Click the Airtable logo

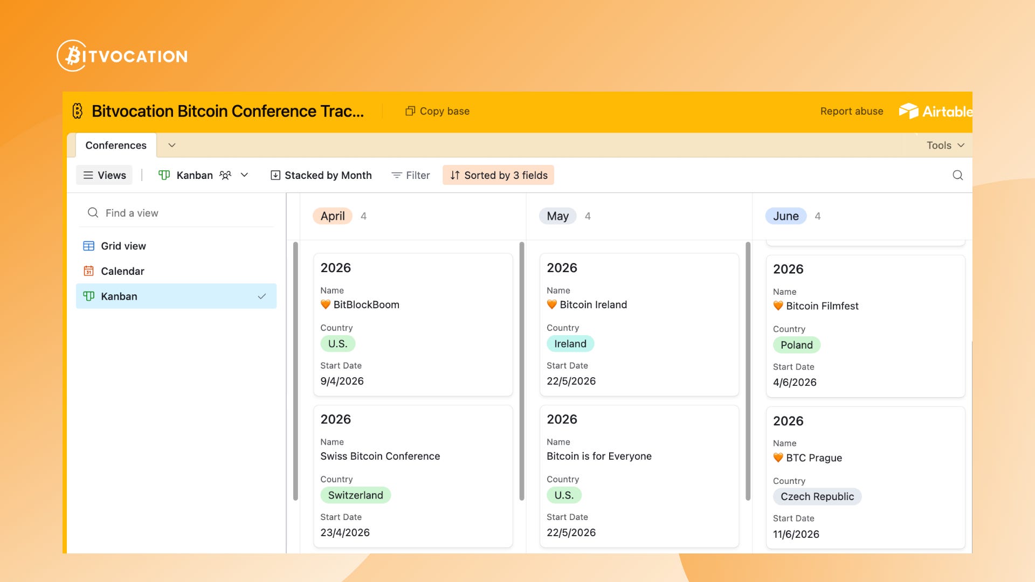click(909, 111)
